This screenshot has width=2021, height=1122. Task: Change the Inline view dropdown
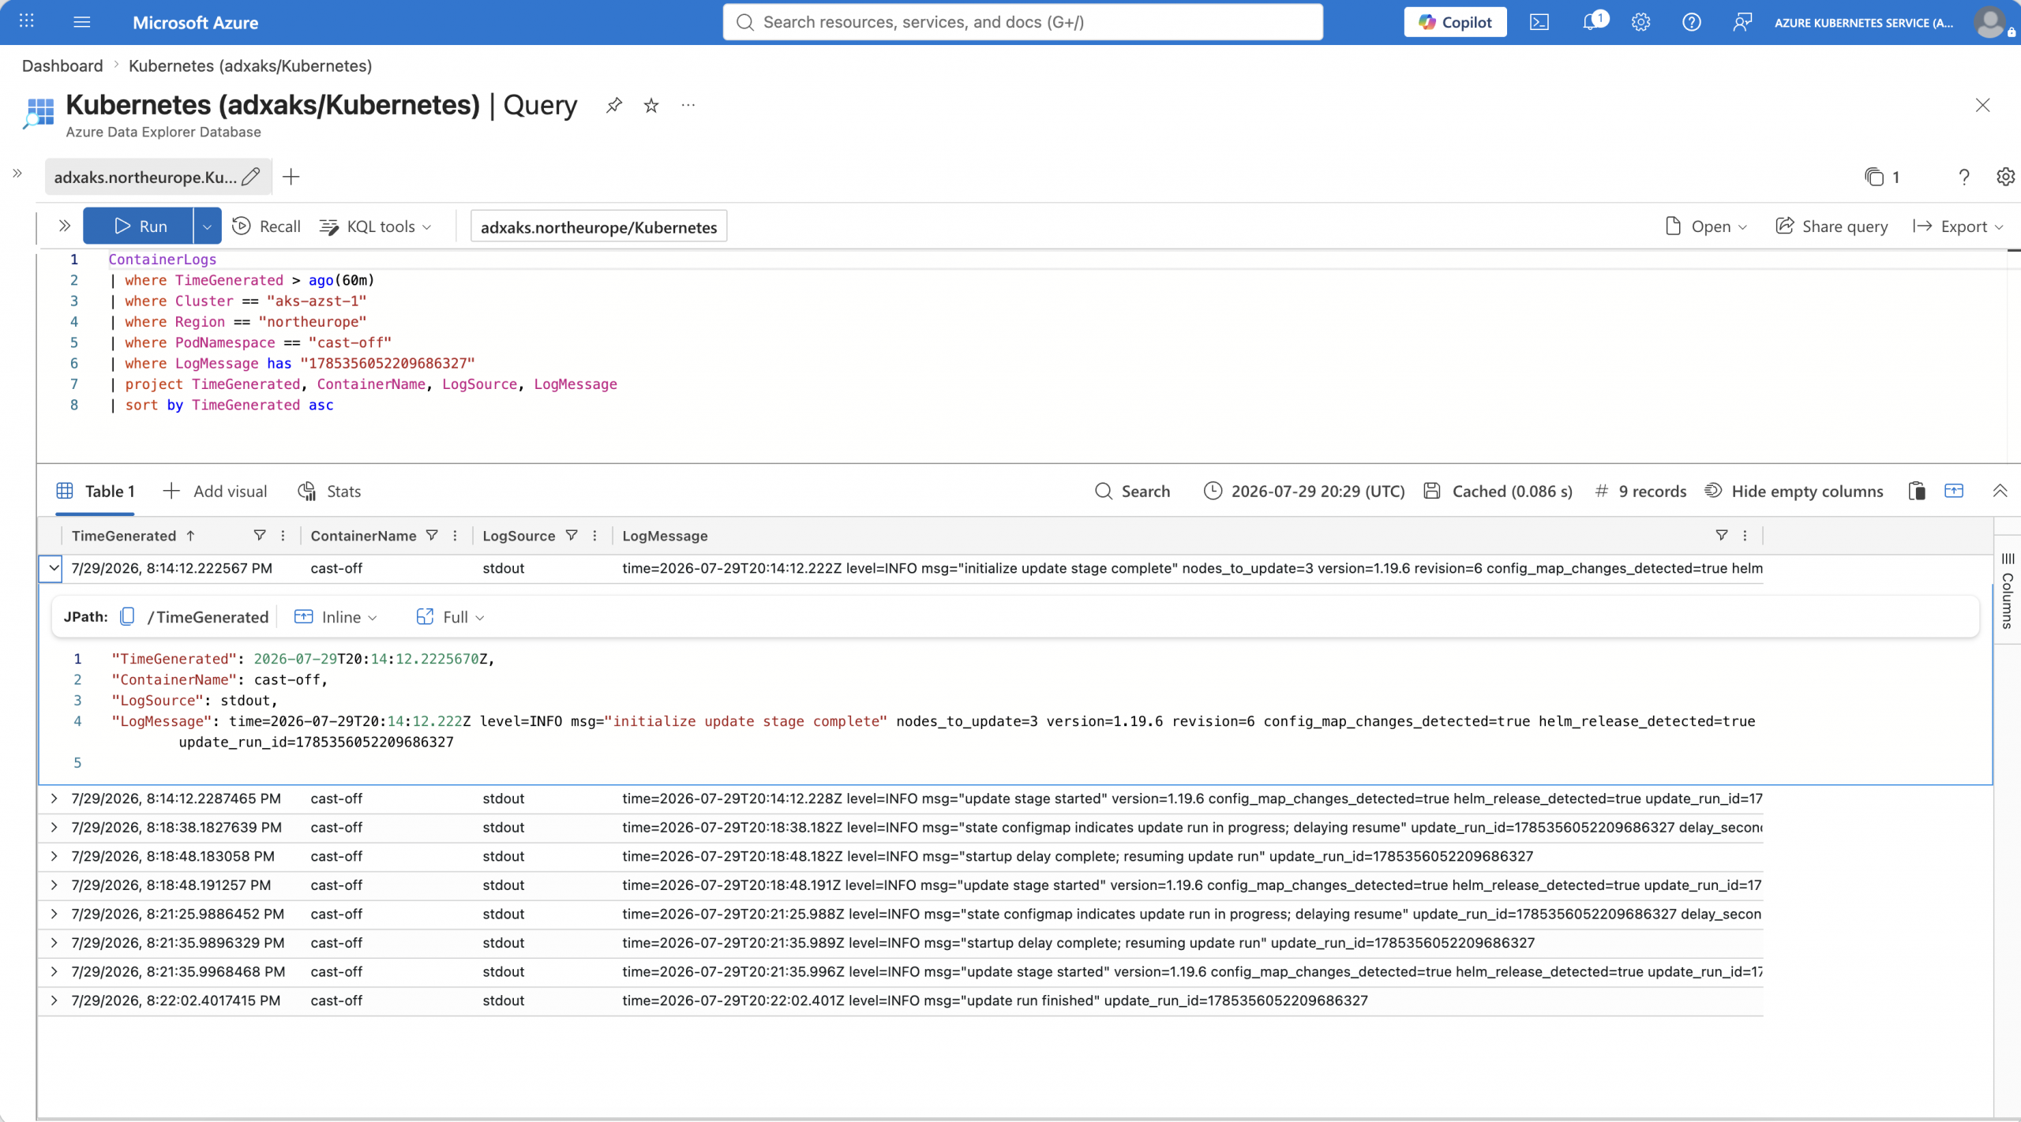point(336,616)
